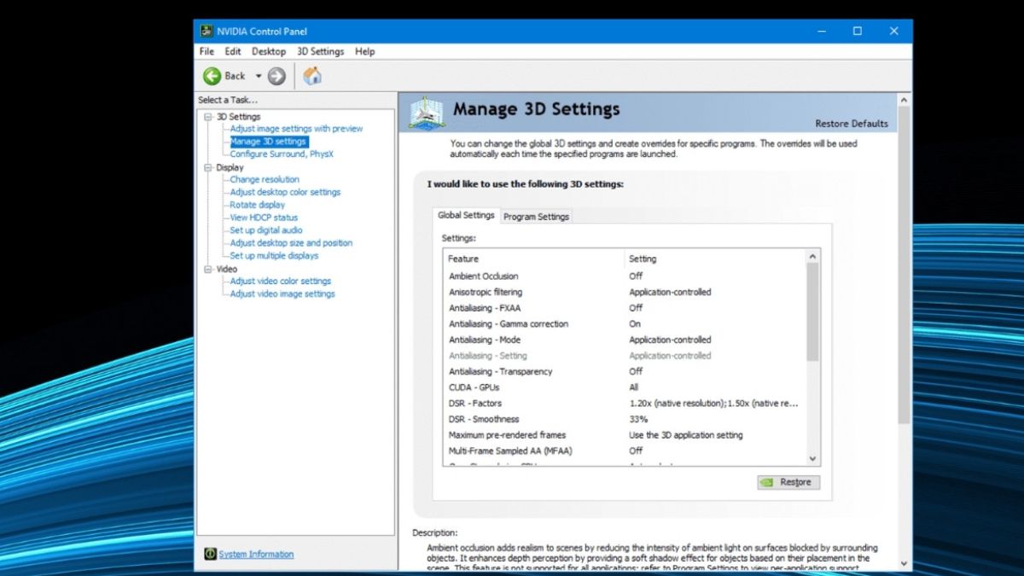Click settings list scroll-up arrow

(x=812, y=256)
